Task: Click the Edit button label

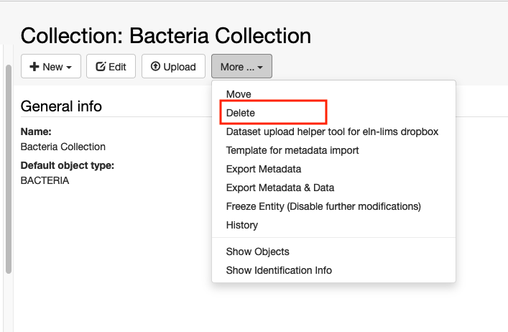Action: 117,67
